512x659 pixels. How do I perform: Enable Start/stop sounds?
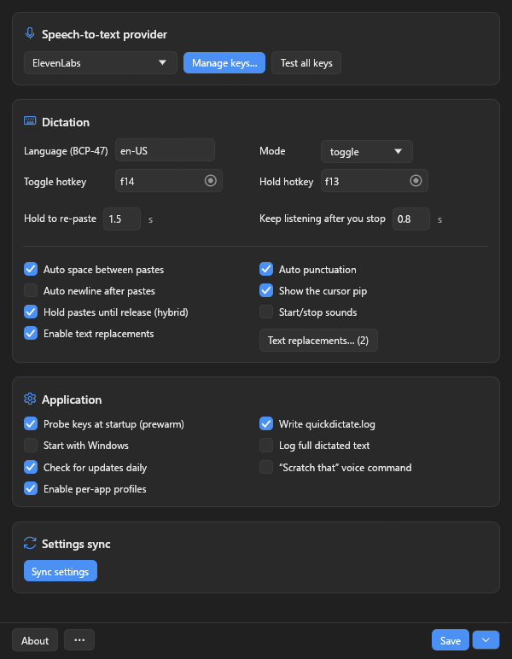[x=266, y=312]
